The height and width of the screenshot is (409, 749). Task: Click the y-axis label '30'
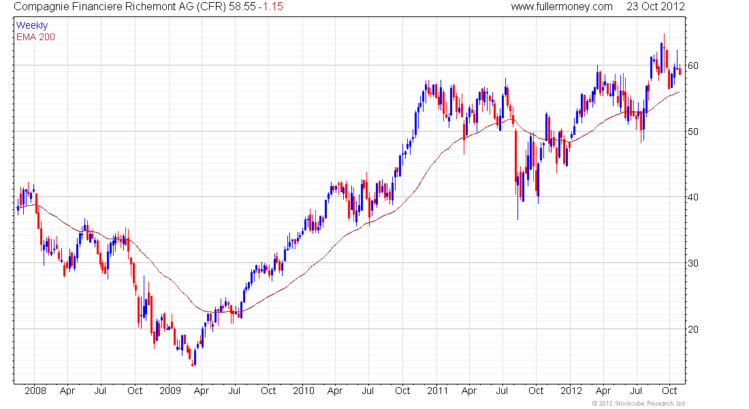693,263
